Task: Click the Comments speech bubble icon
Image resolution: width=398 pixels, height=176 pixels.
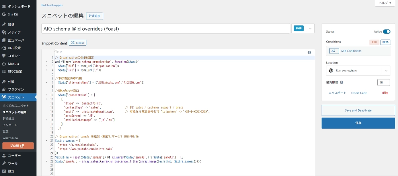Action: [x=4, y=56]
